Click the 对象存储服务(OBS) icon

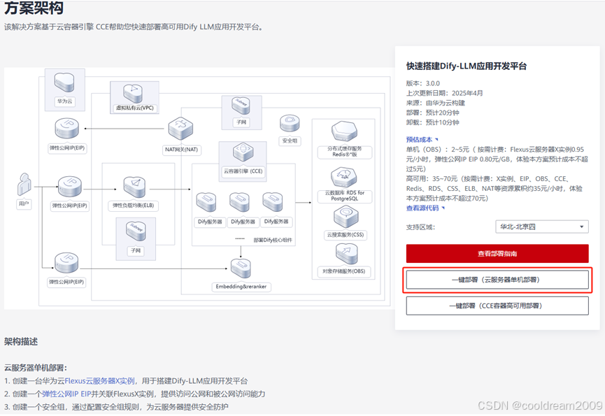point(346,254)
